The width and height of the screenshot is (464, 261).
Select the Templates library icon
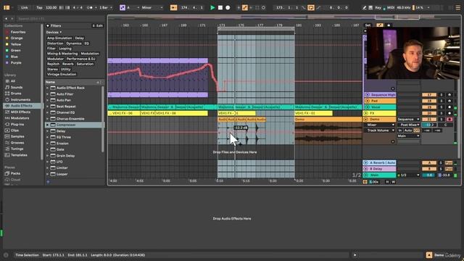pos(7,155)
